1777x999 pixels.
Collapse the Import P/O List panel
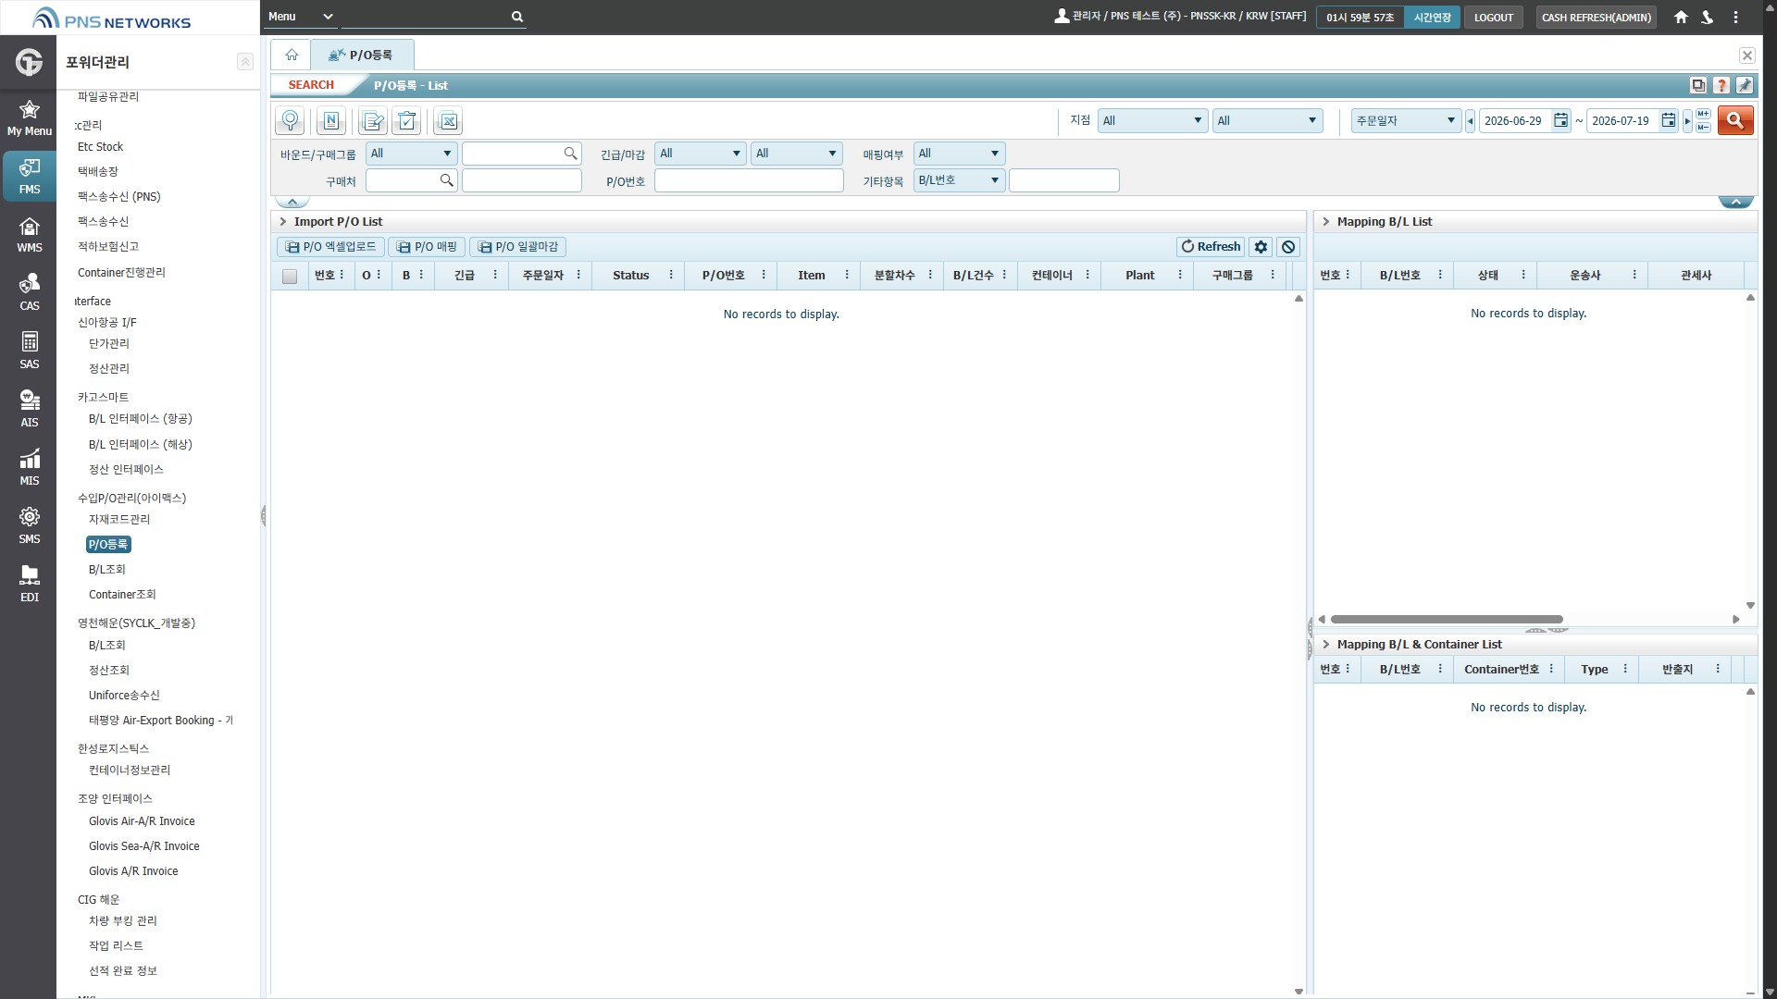pyautogui.click(x=283, y=222)
